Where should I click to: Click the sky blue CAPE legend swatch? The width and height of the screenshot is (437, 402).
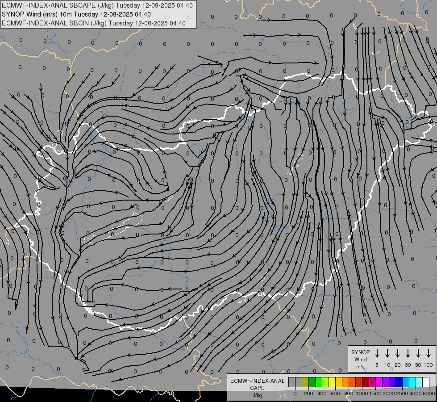[405, 382]
